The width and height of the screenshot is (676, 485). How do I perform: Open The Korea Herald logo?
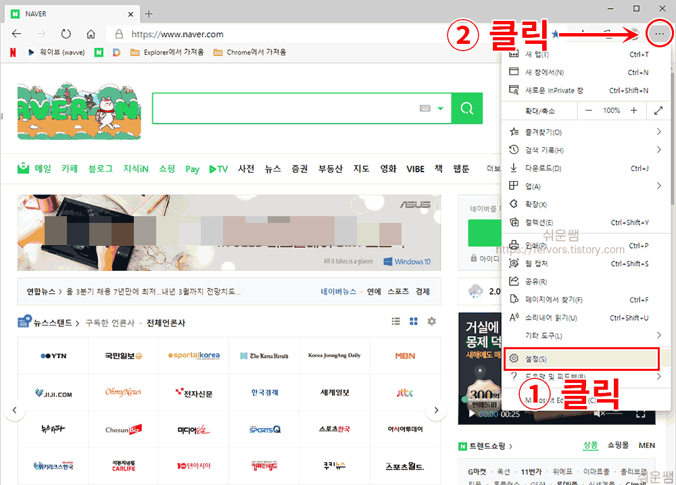tap(264, 356)
